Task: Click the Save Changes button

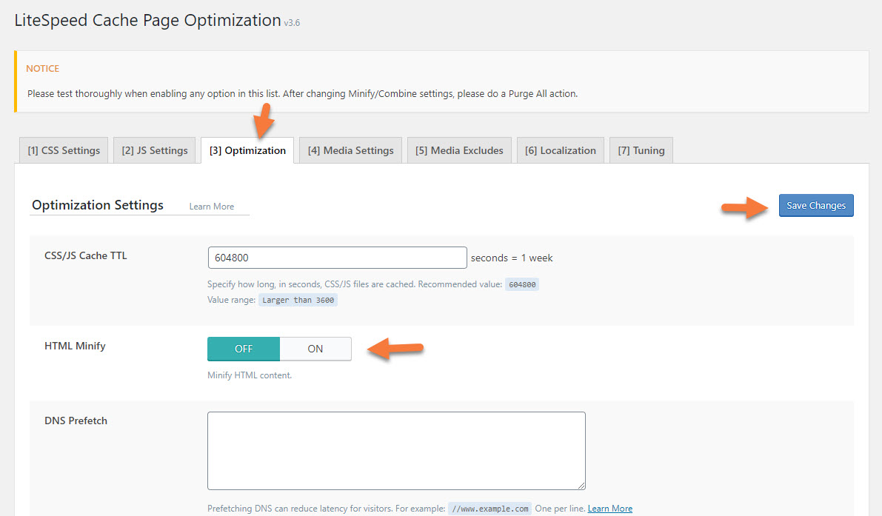Action: [815, 205]
